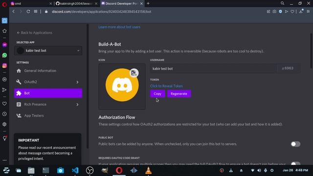
Task: Open sidebar three-dots more menu
Action: 4,160
